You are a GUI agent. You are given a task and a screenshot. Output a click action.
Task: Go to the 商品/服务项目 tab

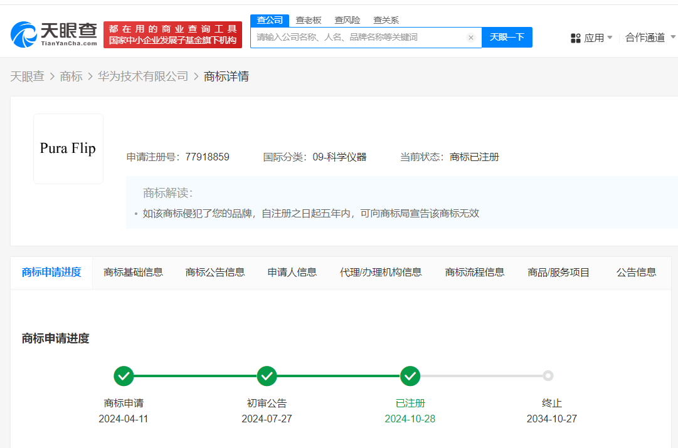coord(559,272)
